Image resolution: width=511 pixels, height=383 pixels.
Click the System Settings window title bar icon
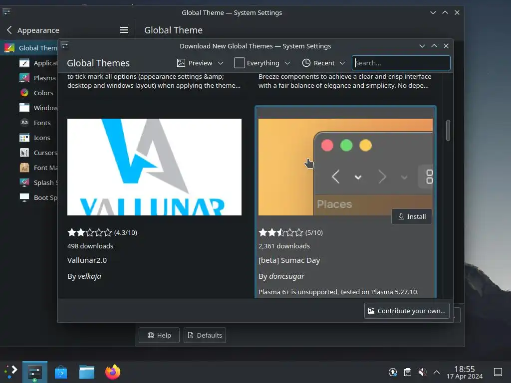pyautogui.click(x=6, y=12)
